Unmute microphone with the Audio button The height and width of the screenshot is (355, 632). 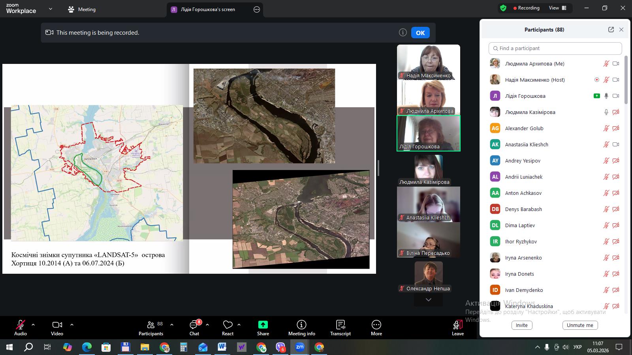tap(20, 325)
